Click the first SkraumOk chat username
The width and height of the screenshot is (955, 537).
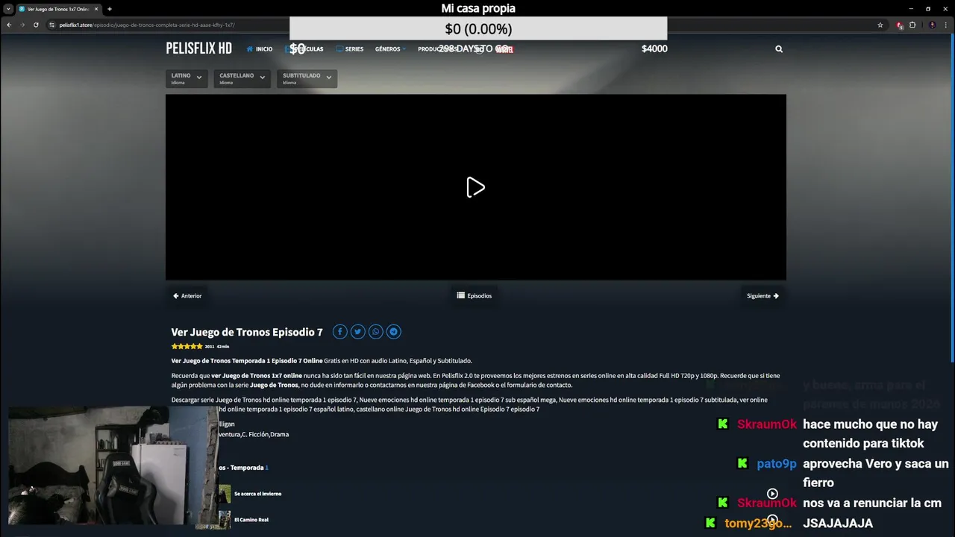click(767, 424)
